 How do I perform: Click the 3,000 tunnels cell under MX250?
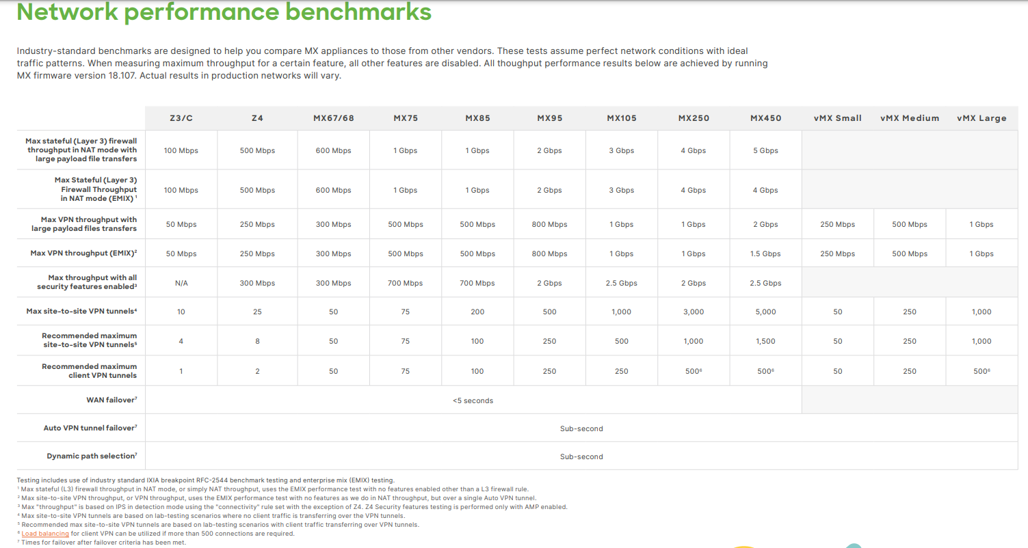[x=694, y=311]
